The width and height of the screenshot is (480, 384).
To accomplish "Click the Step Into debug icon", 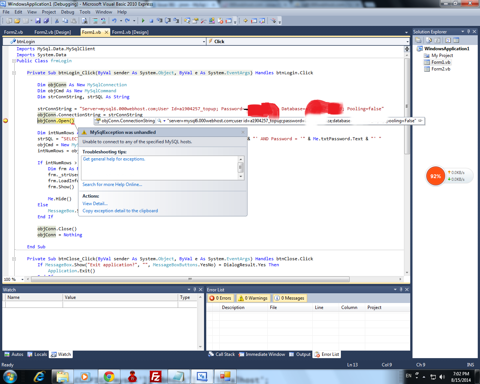I will pyautogui.click(x=159, y=21).
